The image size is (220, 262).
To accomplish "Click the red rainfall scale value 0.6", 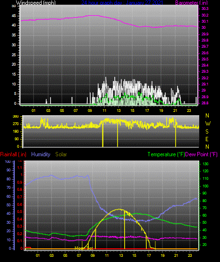I will pyautogui.click(x=20, y=204).
